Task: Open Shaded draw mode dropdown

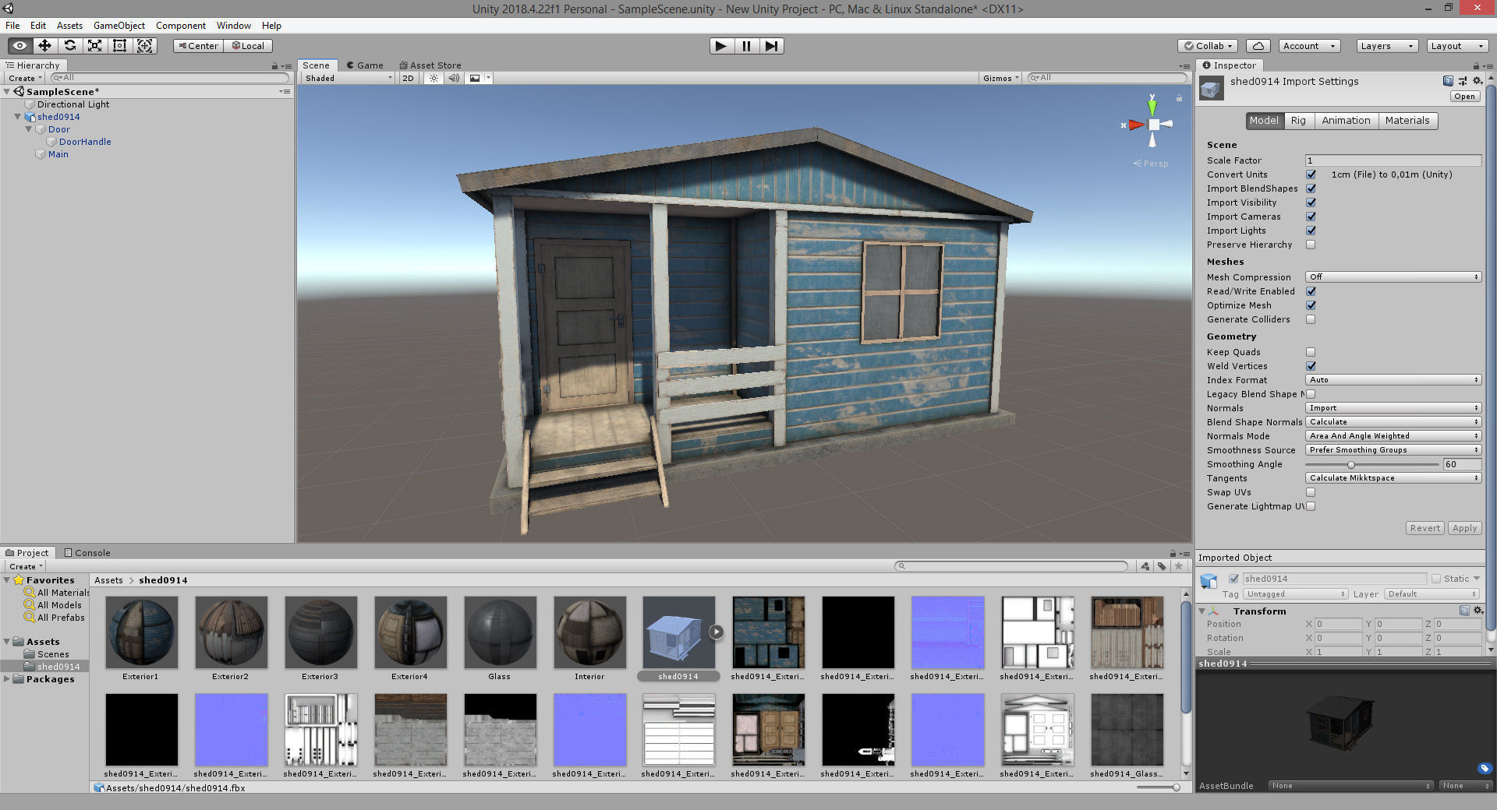Action: click(348, 78)
